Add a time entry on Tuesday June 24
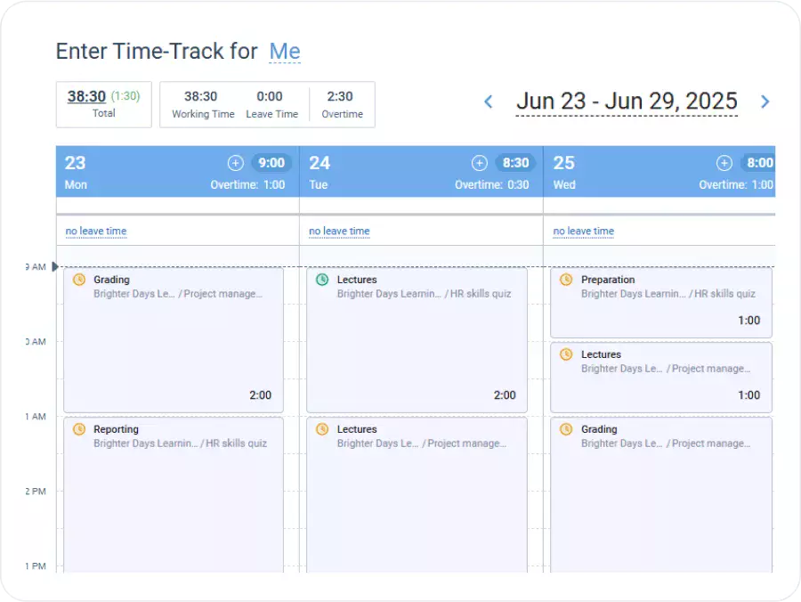This screenshot has height=602, width=801. pyautogui.click(x=479, y=163)
